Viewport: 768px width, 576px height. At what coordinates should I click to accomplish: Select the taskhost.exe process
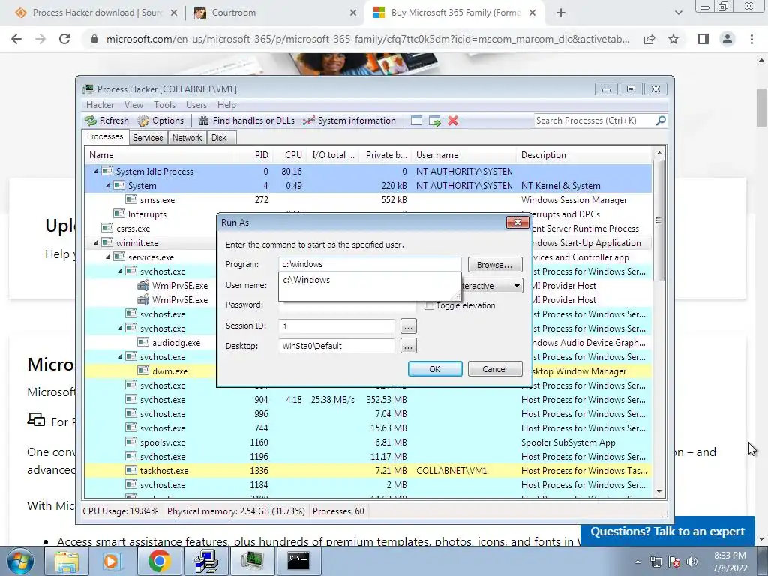[x=367, y=471]
